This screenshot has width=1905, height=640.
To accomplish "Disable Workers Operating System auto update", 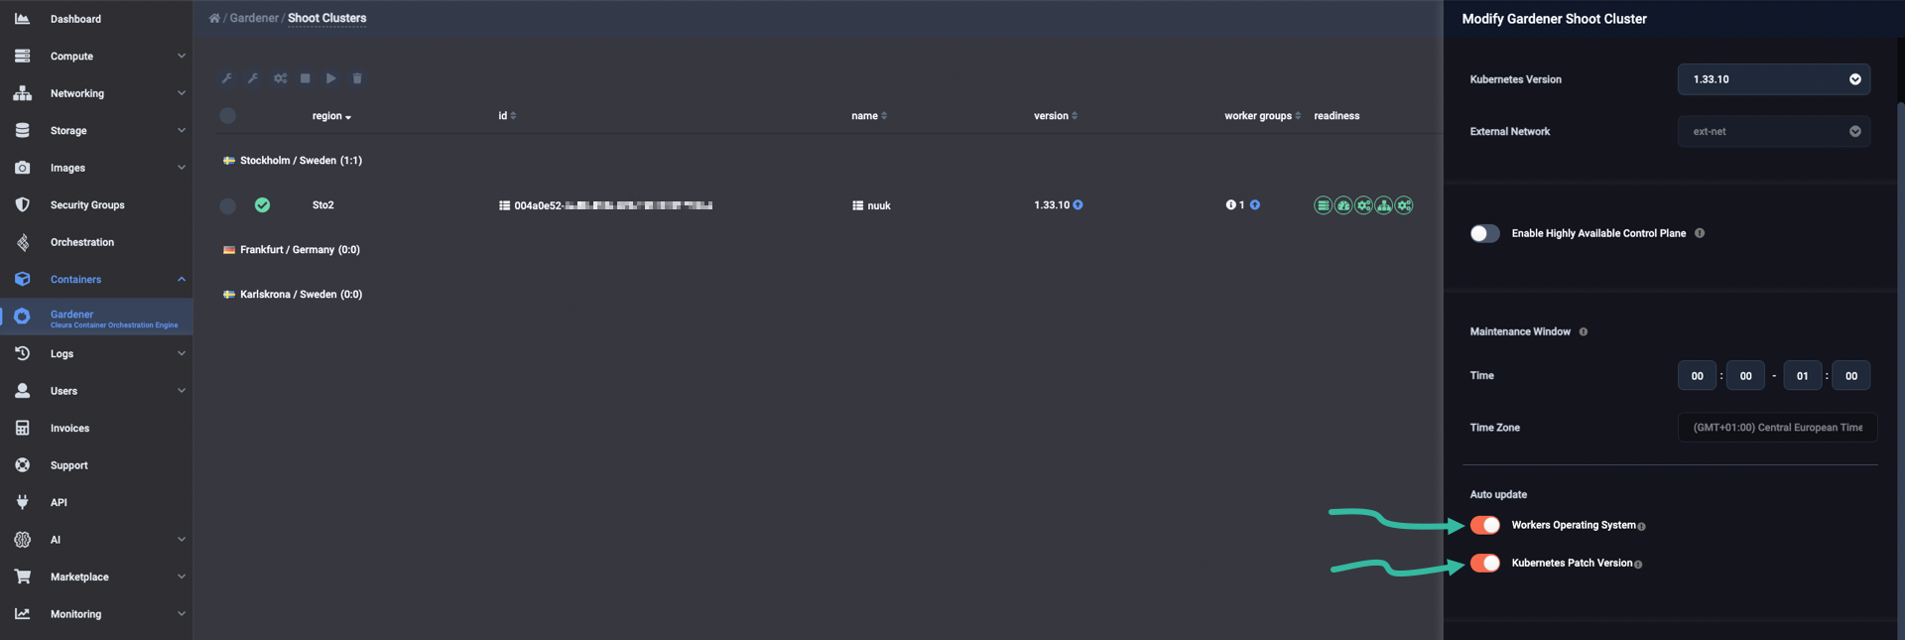I will [1484, 525].
